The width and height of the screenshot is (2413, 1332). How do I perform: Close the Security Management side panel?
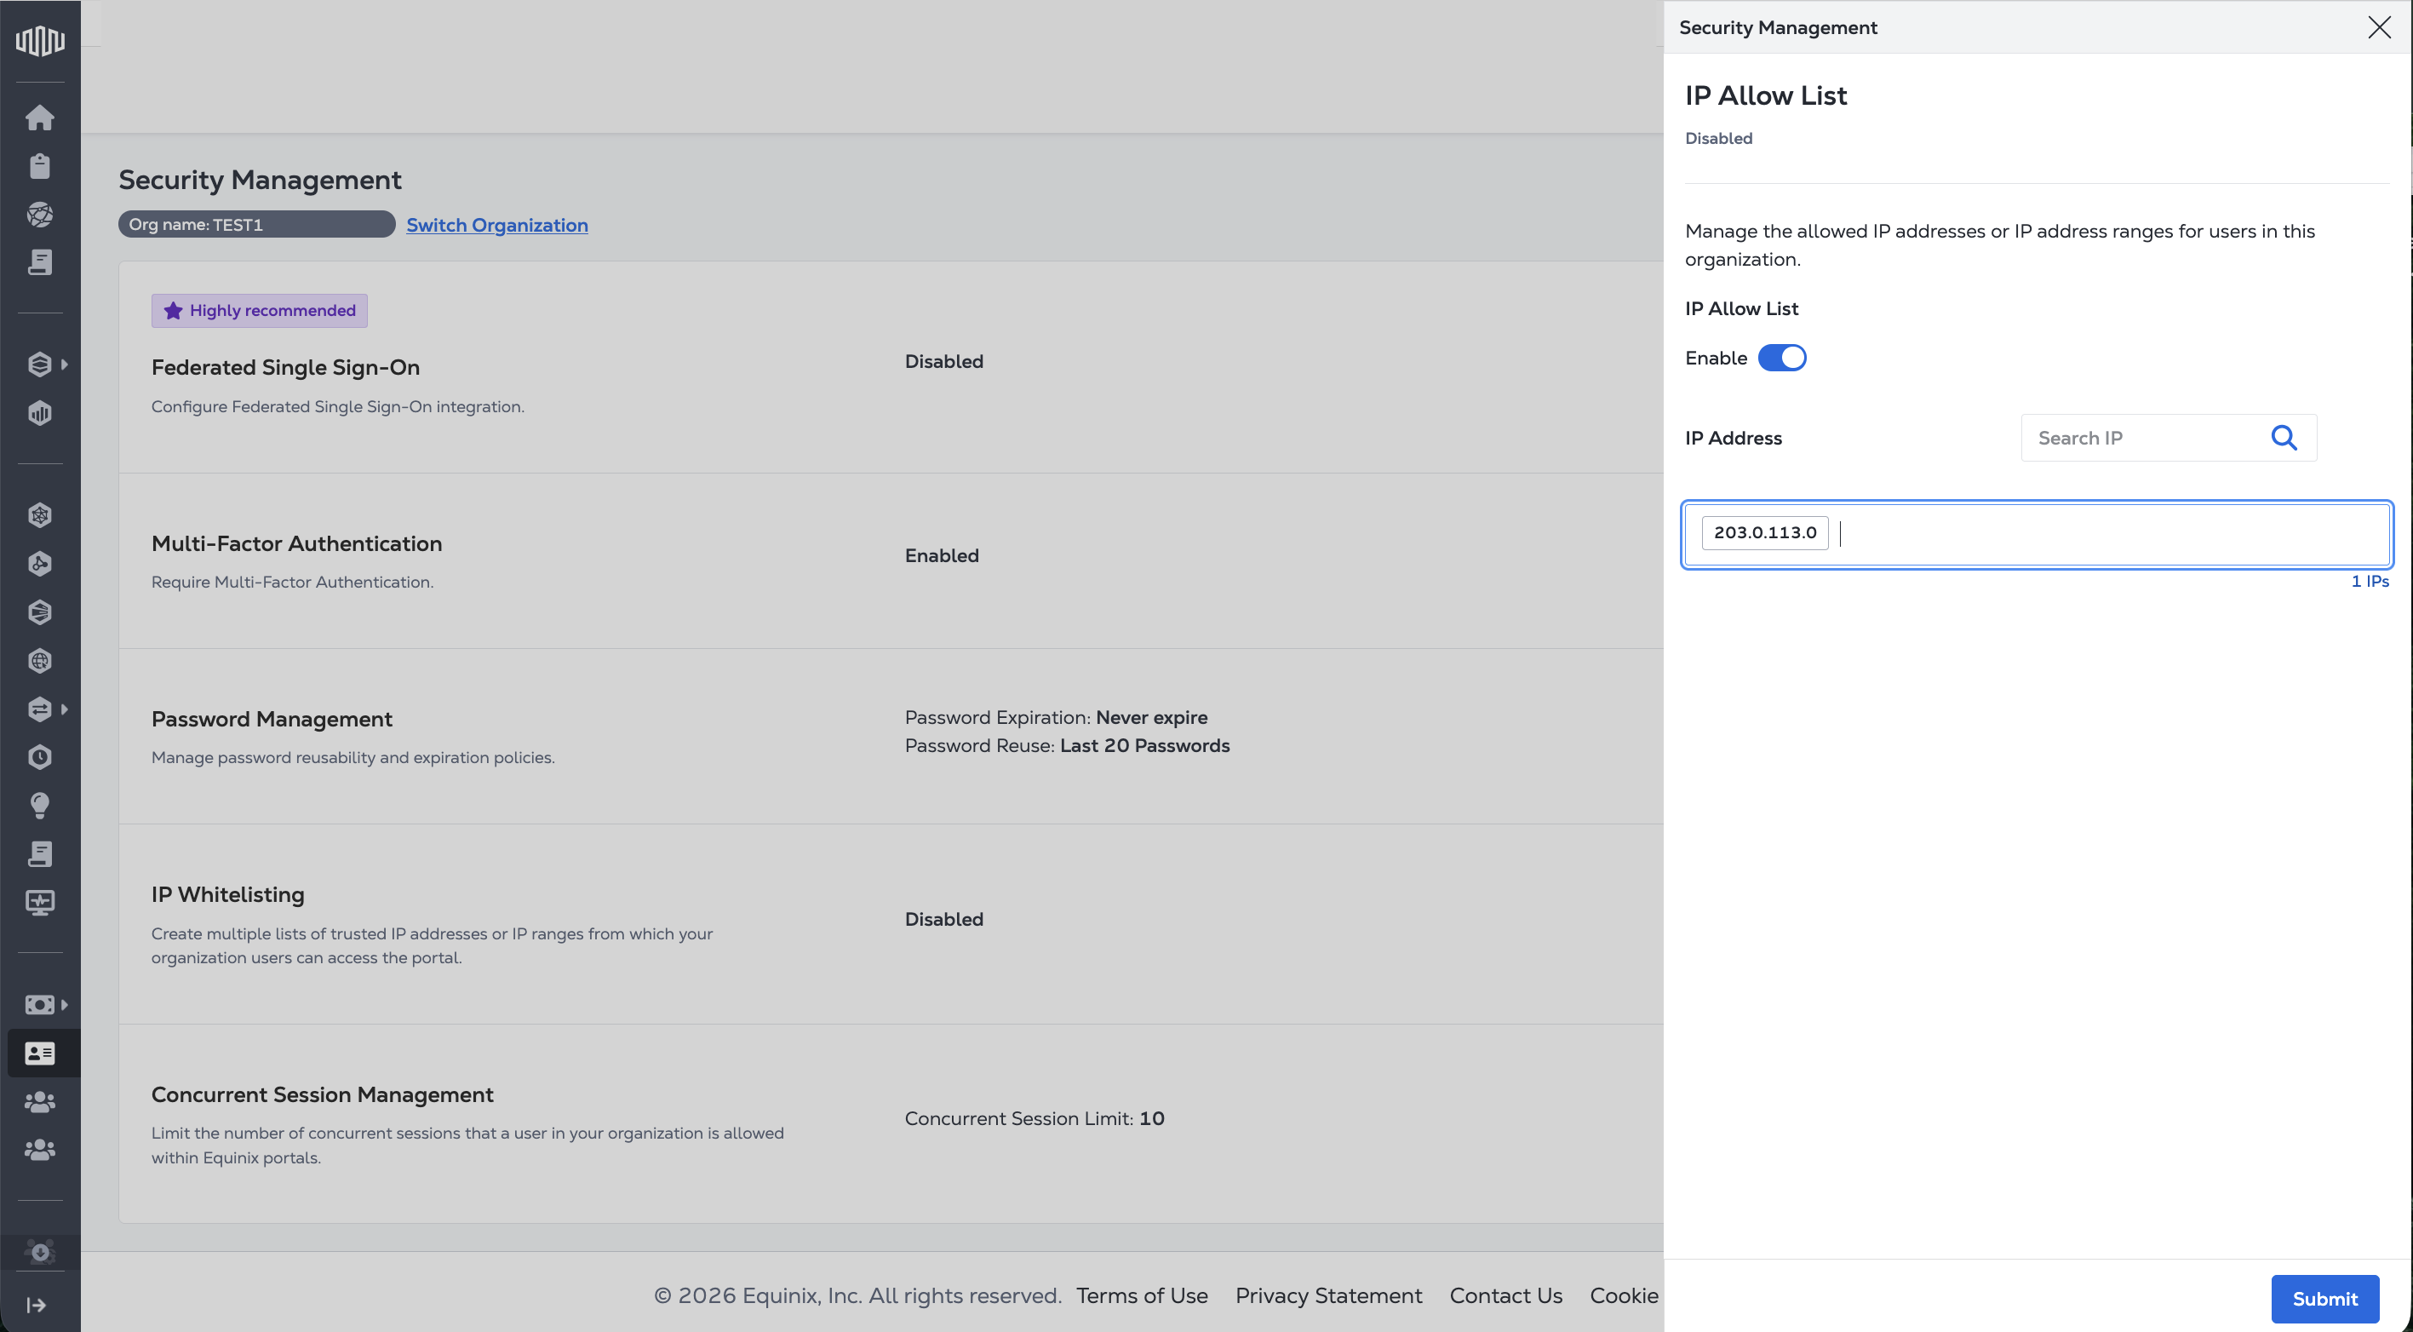pos(2378,27)
